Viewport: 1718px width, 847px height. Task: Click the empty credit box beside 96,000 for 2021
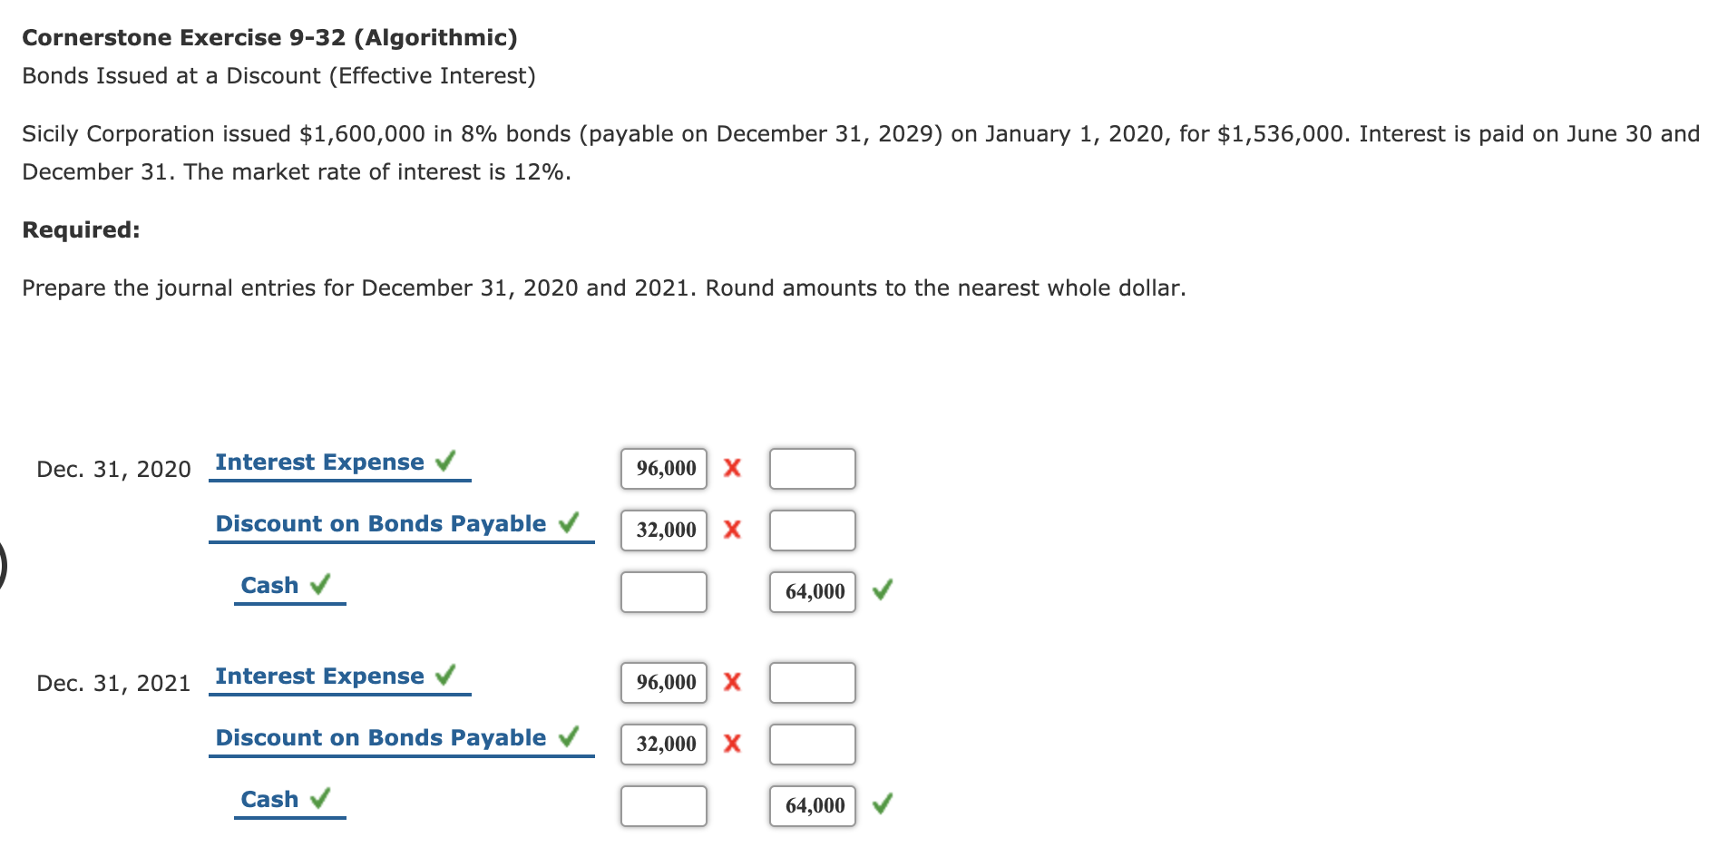point(812,683)
